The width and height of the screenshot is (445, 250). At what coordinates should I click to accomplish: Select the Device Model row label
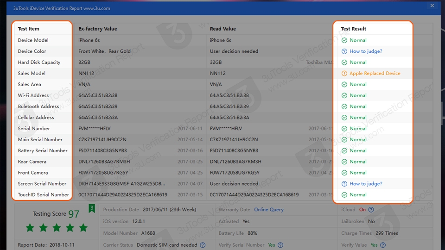point(33,40)
